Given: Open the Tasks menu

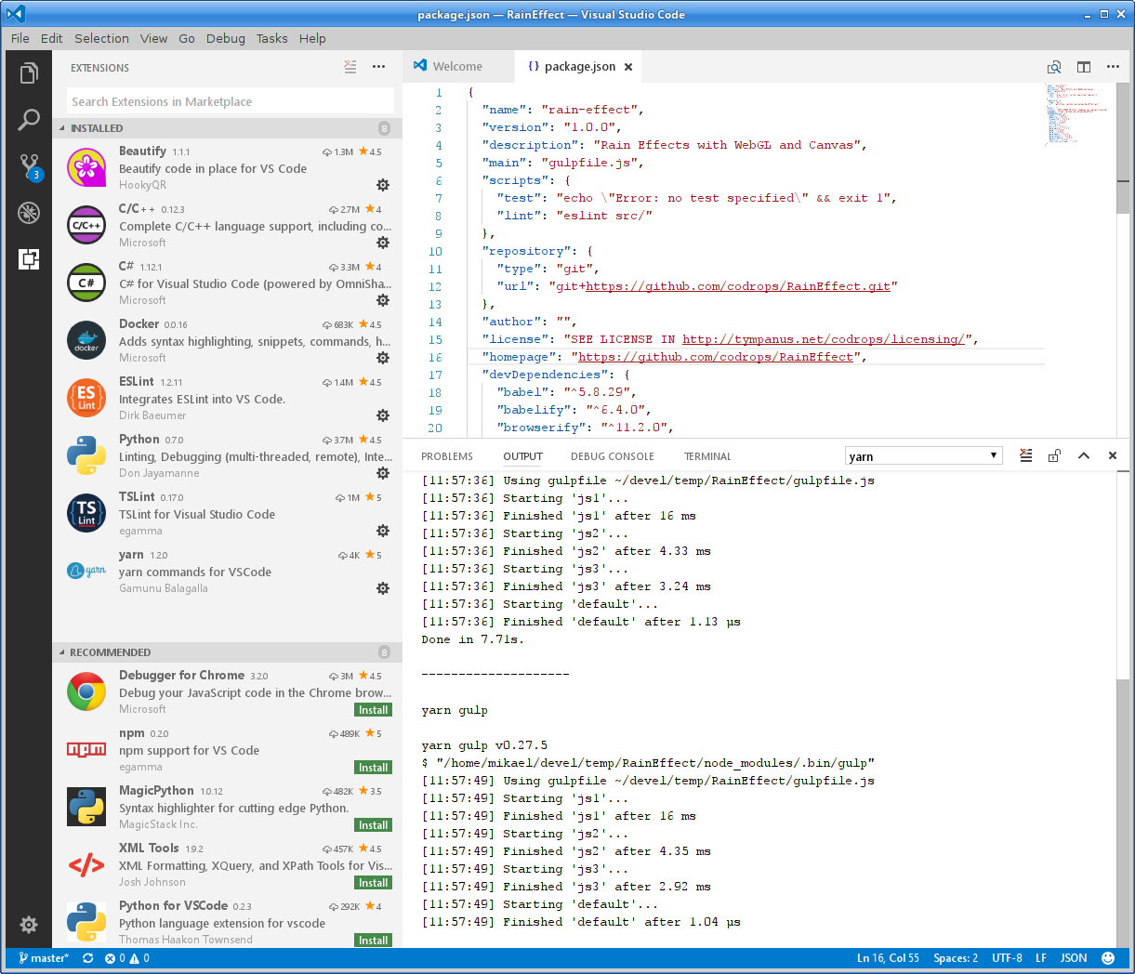Looking at the screenshot, I should (x=271, y=38).
